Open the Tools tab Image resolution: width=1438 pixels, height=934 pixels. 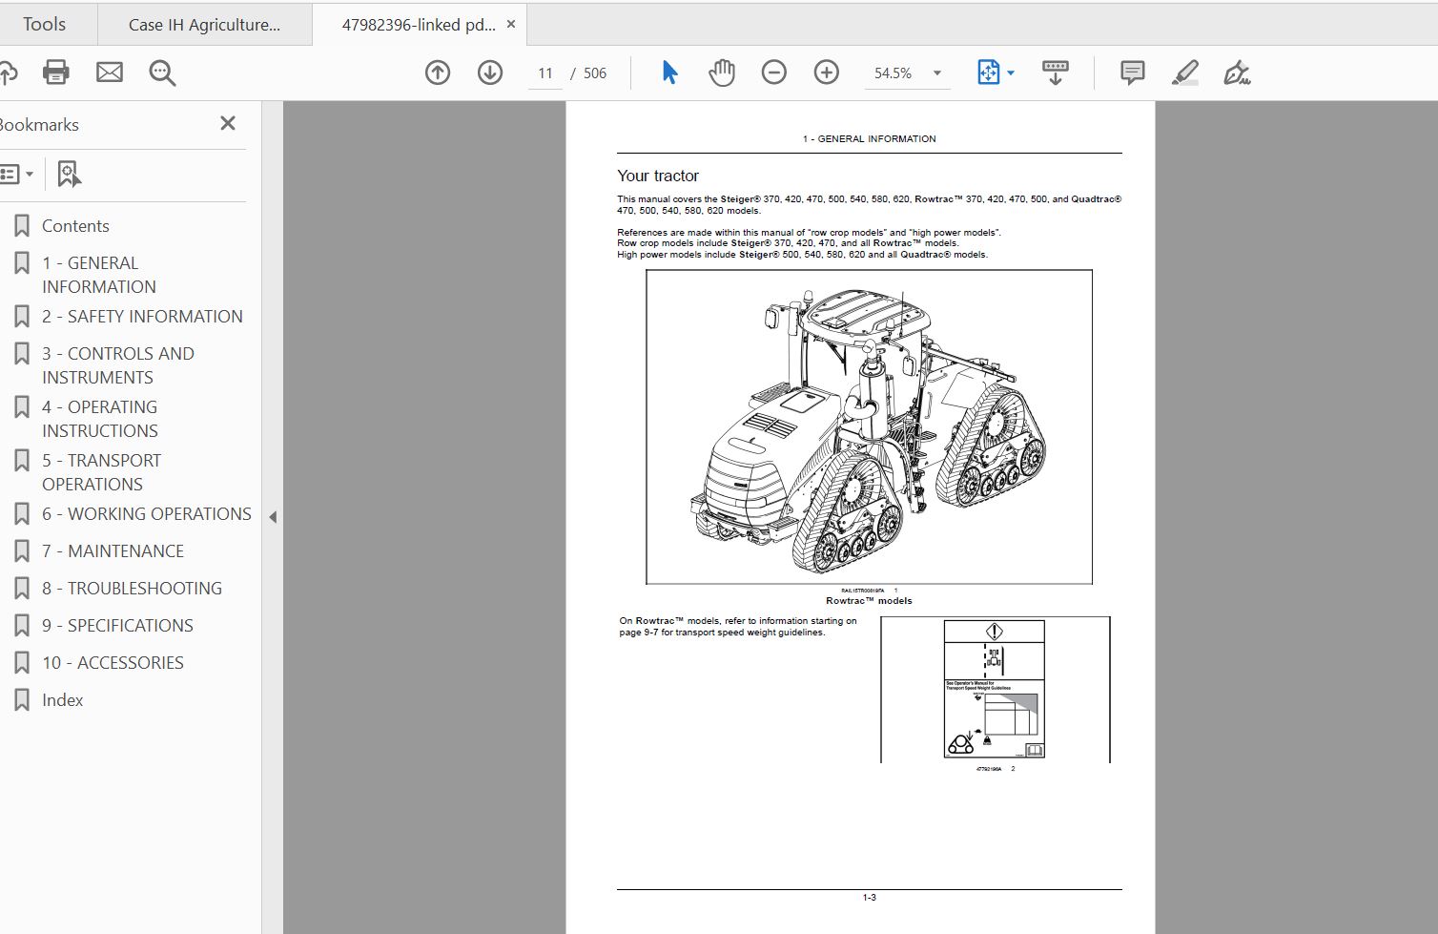(x=45, y=25)
